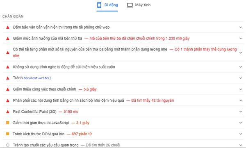Screen dimensions: 246x148
Task: Click the '897 phần tử' value
Action: pyautogui.click(x=82, y=134)
